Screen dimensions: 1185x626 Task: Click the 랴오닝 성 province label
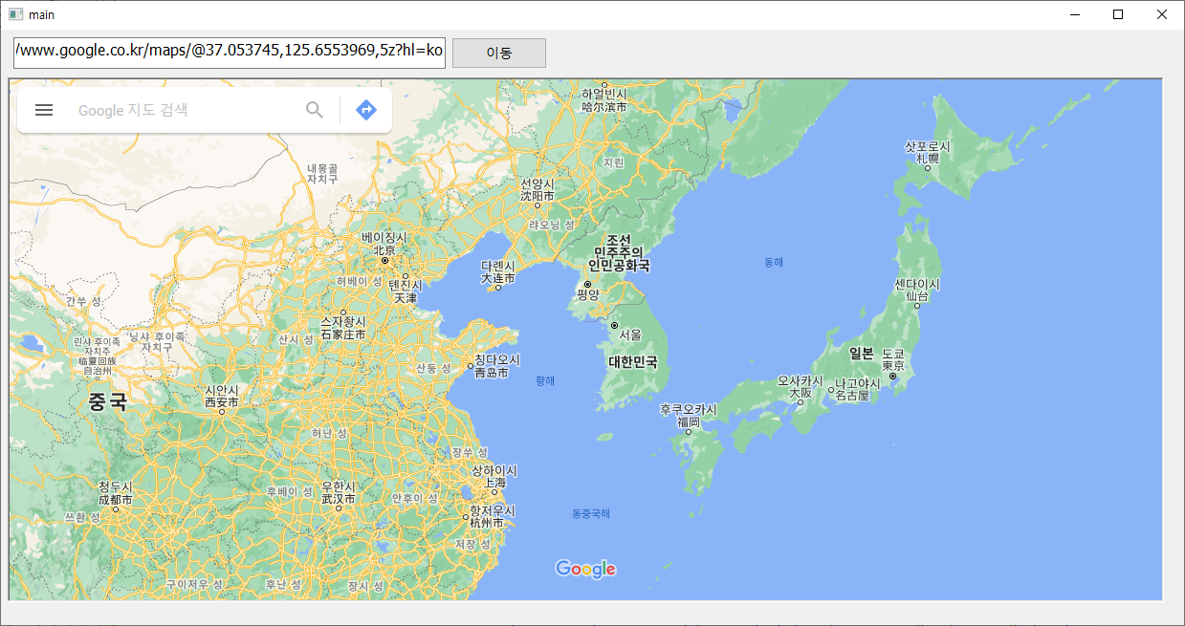point(552,226)
